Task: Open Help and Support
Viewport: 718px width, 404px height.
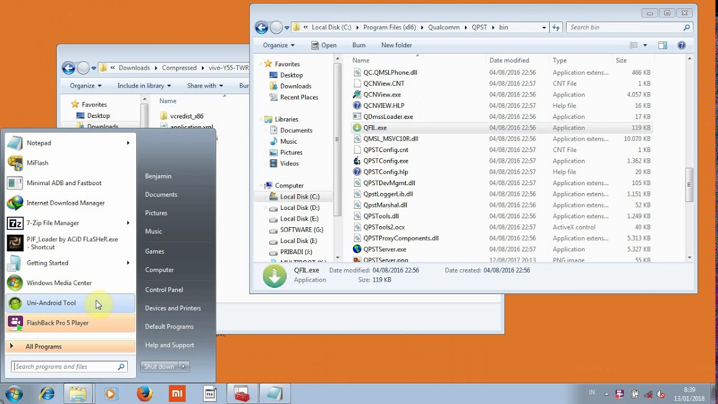Action: [x=169, y=345]
